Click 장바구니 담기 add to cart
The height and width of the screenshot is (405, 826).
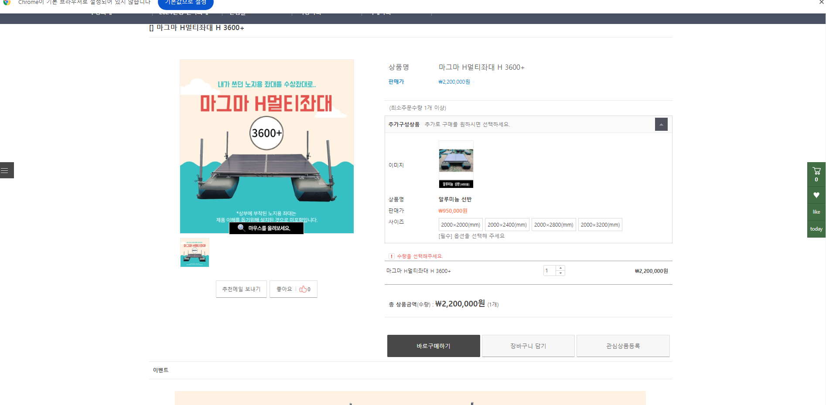point(528,346)
